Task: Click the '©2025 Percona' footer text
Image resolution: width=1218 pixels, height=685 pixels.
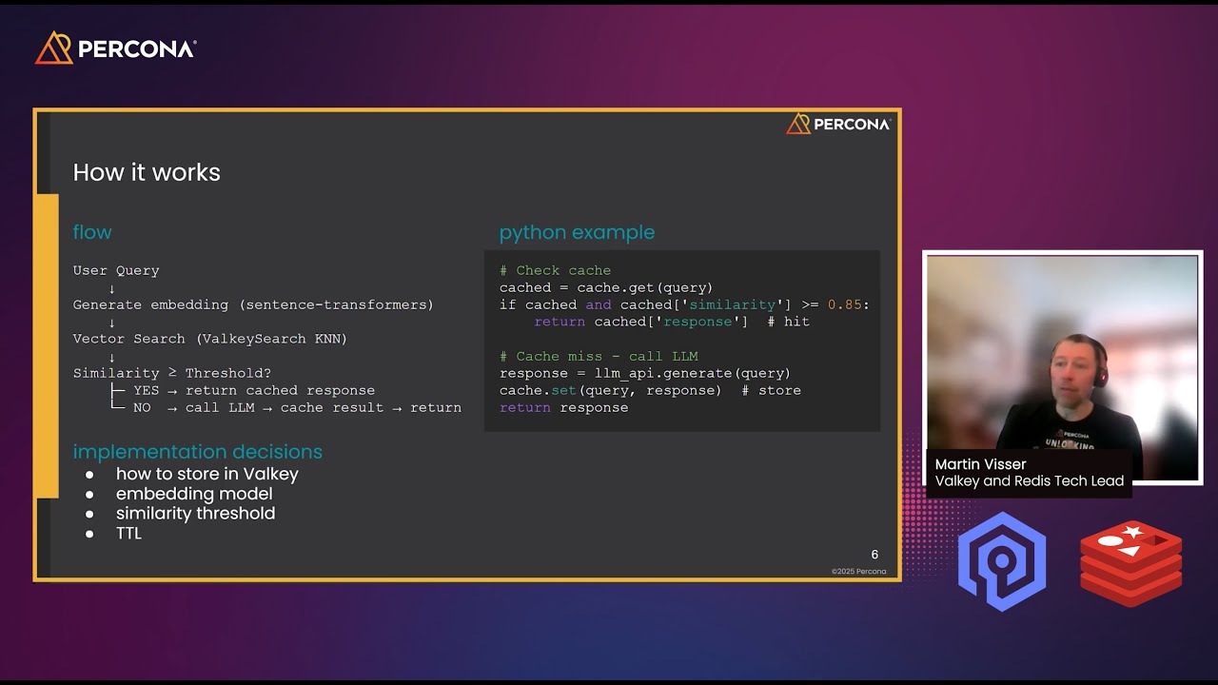Action: (x=858, y=572)
